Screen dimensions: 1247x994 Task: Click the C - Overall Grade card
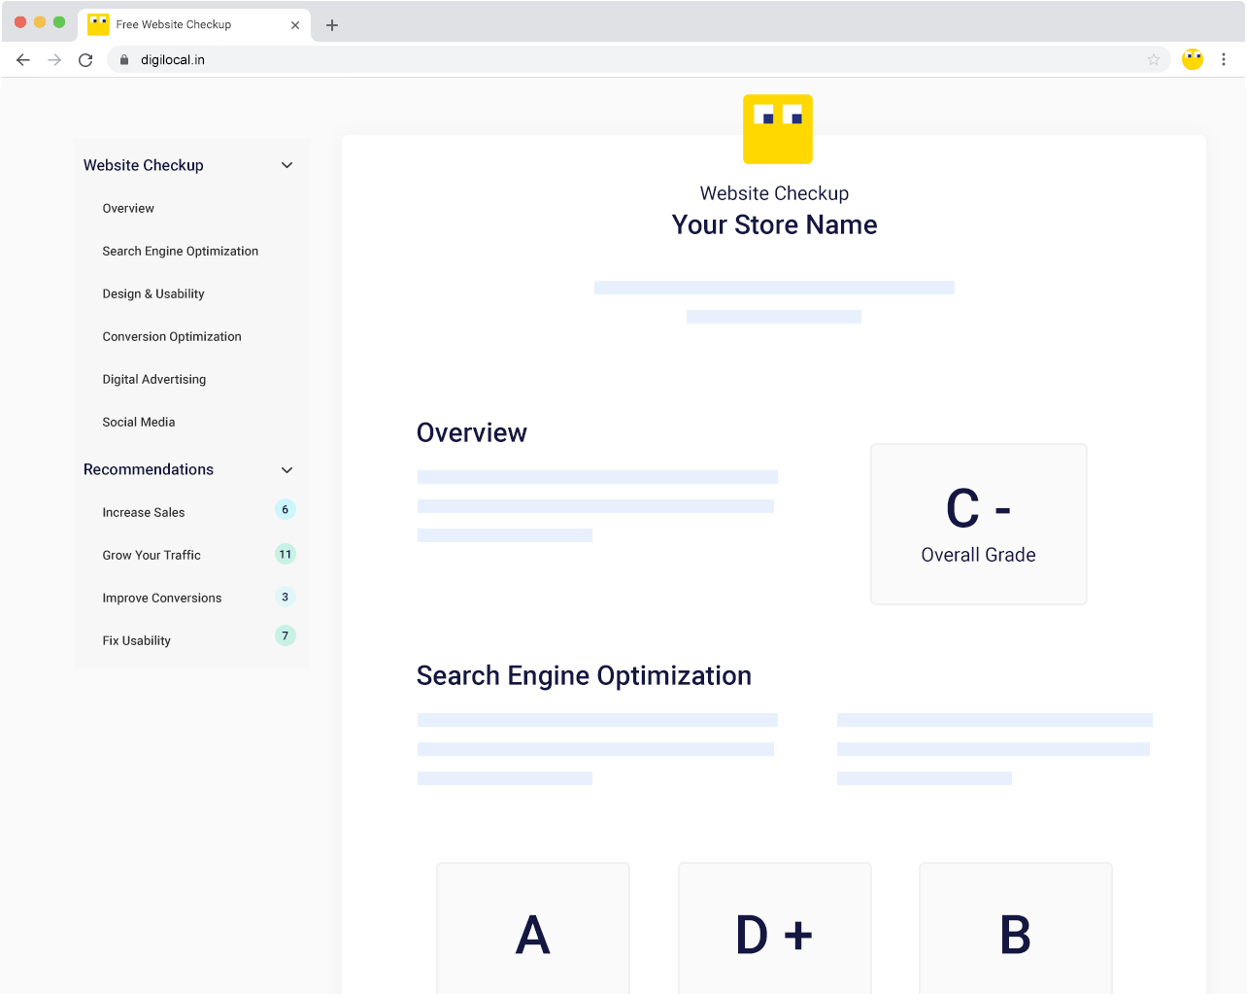point(979,525)
